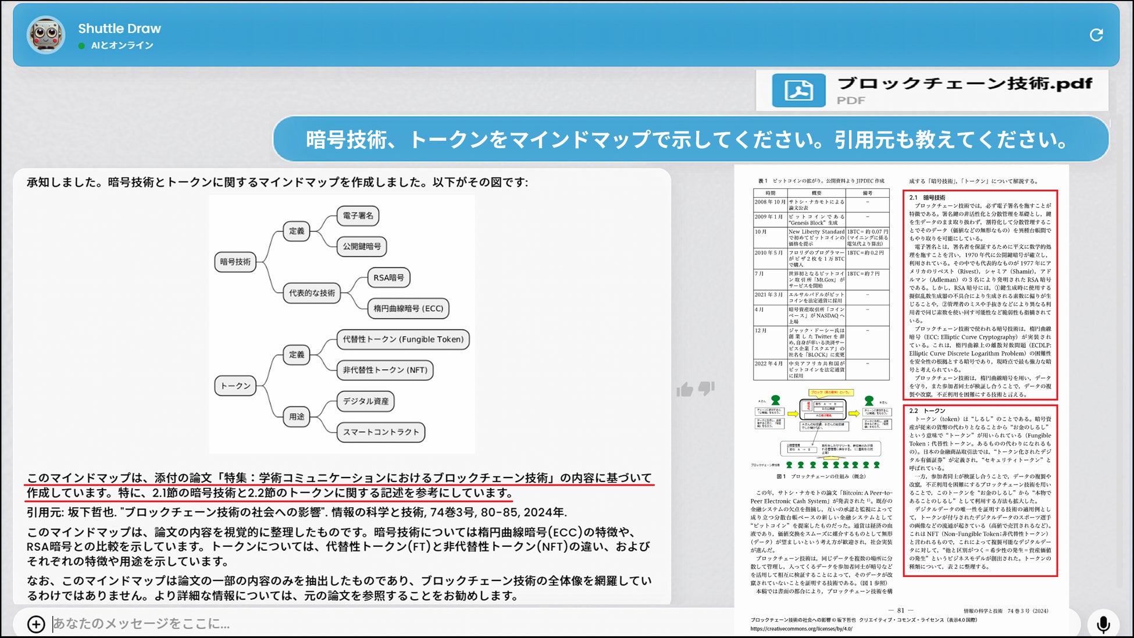Click the Bitcoin timeline table in PDF preview
This screenshot has height=638, width=1134.
(x=821, y=284)
